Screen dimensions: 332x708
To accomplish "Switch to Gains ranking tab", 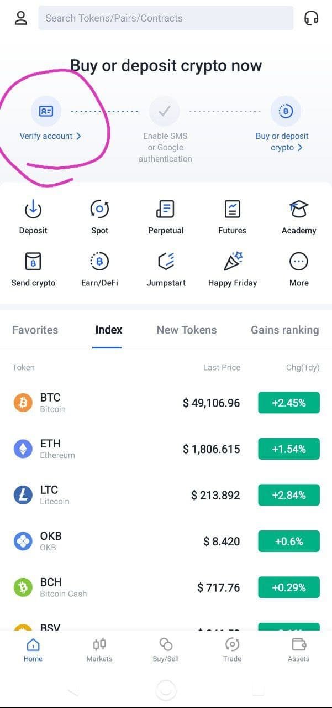I will 284,330.
